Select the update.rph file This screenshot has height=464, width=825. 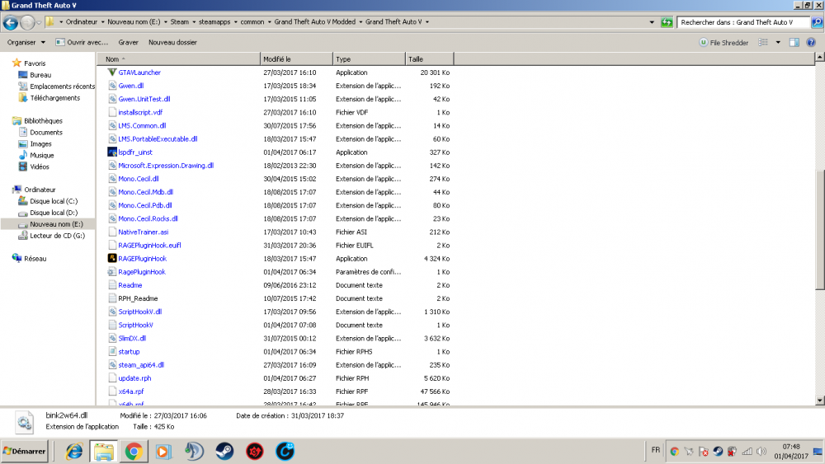point(134,378)
